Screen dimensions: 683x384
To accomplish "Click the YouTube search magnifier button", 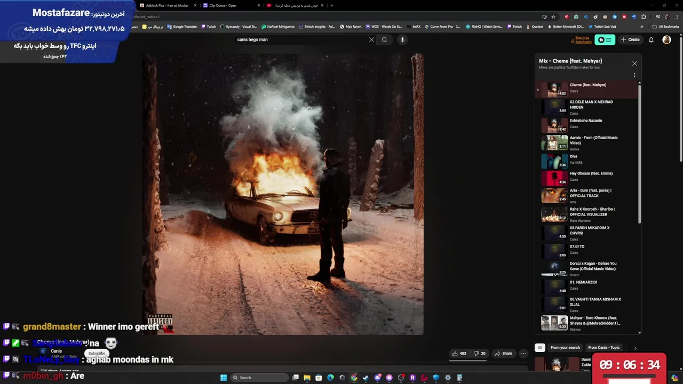I will pos(384,39).
